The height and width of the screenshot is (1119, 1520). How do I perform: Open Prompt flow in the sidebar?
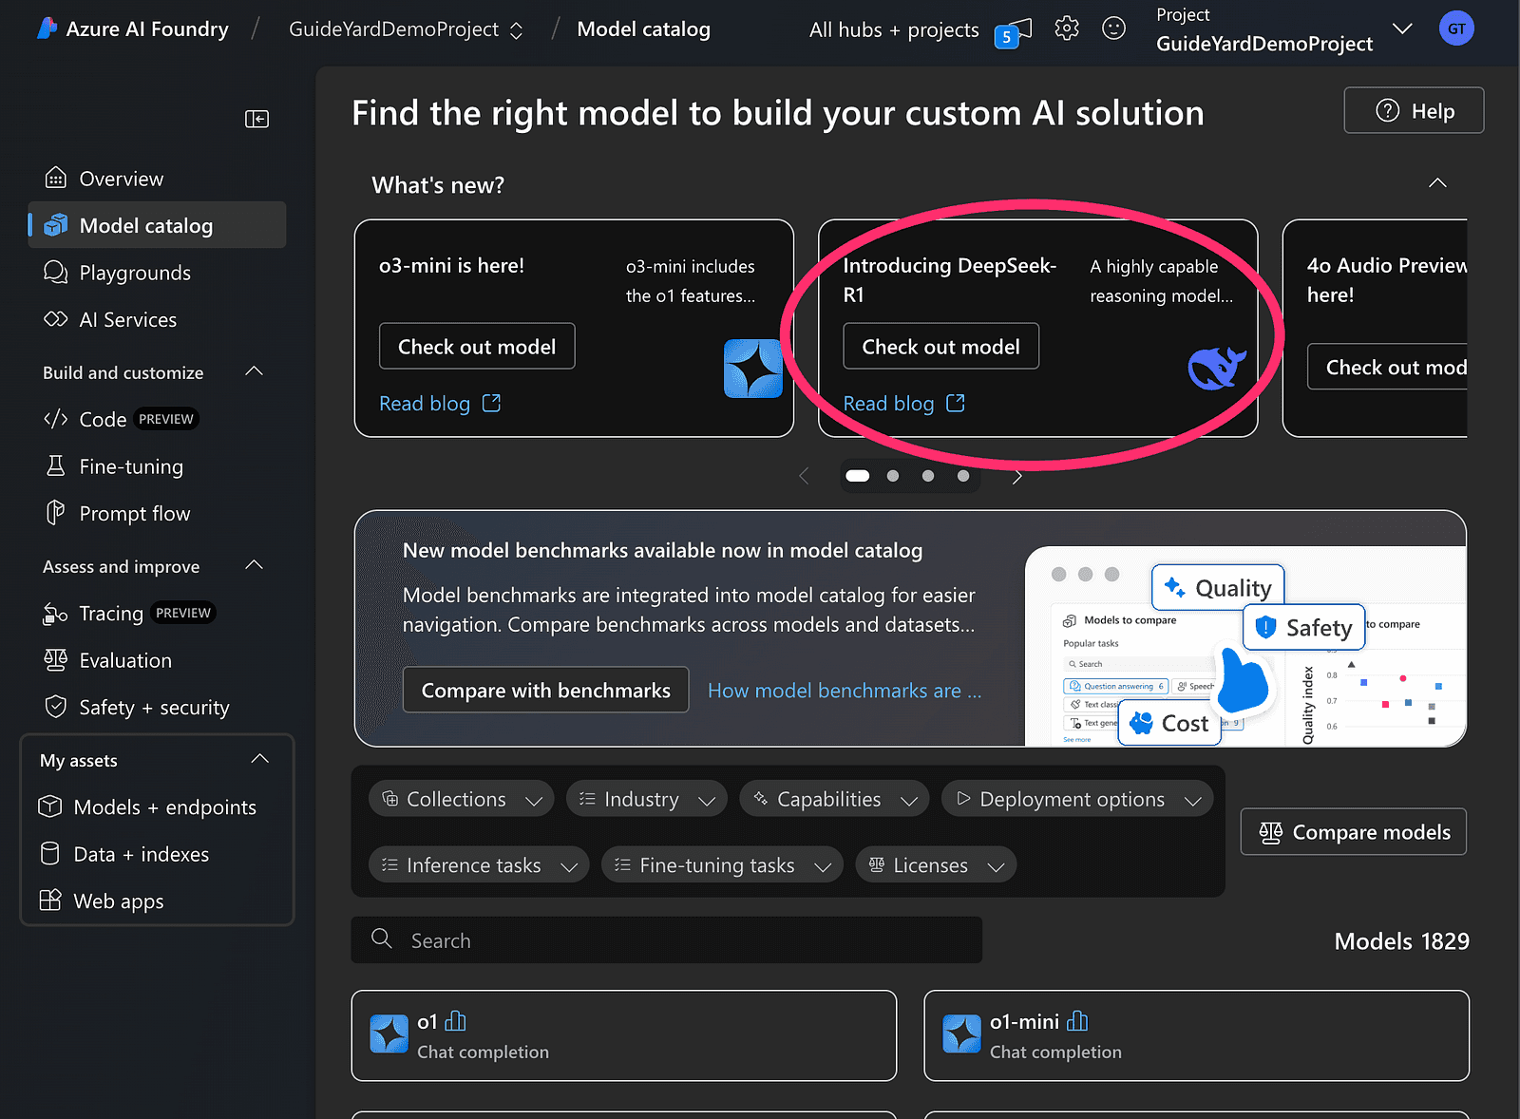[157, 513]
